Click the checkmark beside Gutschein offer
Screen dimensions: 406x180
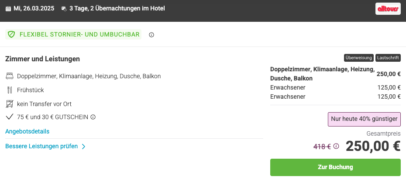9,117
